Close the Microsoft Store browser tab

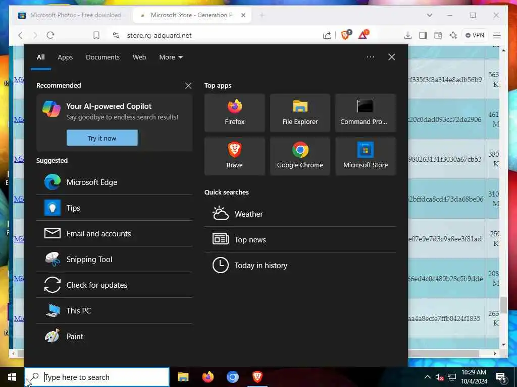(x=243, y=15)
